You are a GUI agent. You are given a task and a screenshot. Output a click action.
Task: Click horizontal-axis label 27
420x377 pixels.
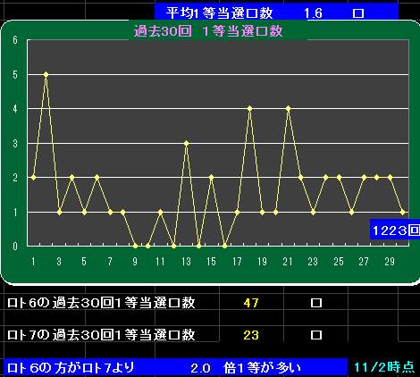364,262
